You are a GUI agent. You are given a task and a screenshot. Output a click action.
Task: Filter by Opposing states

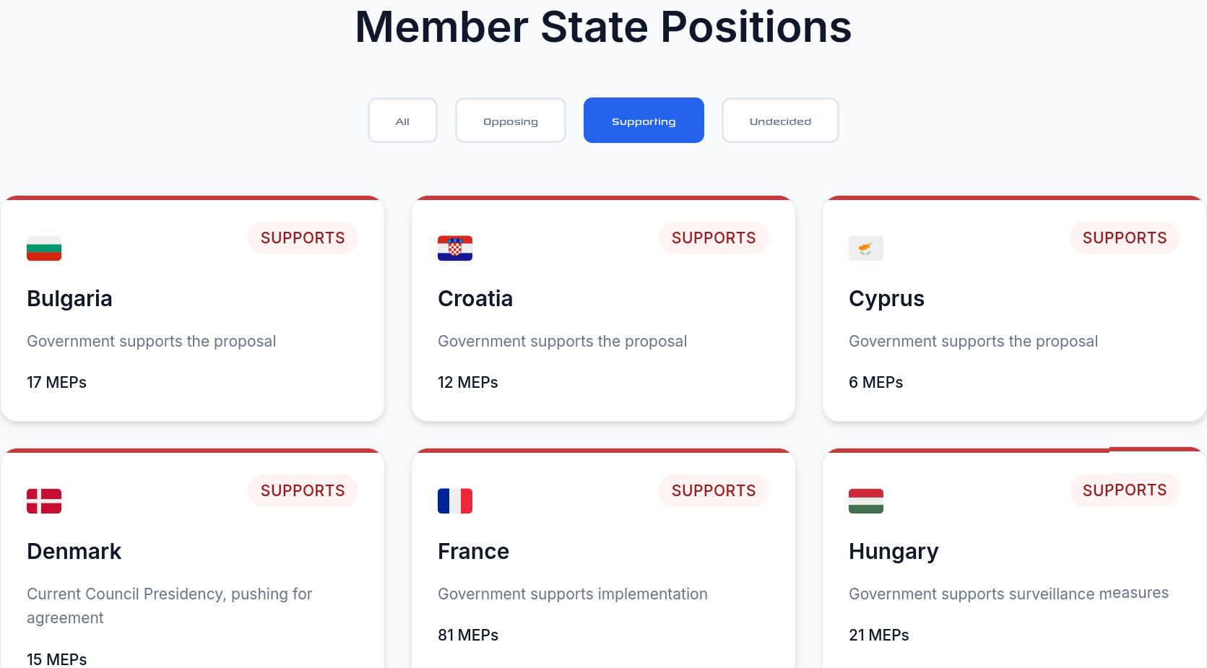click(511, 121)
